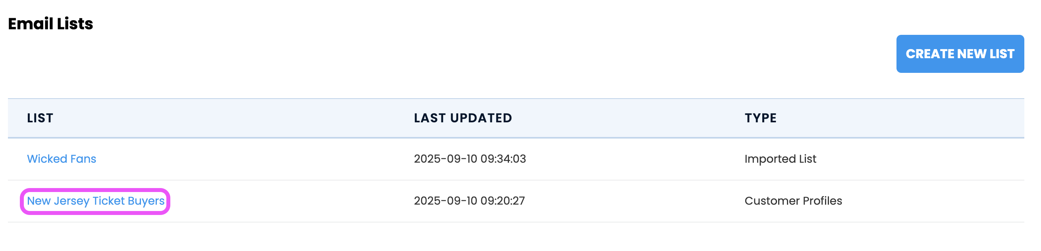Viewport: 1041px width, 251px height.
Task: Click the word "Fans" in first list link
Action: coord(83,159)
